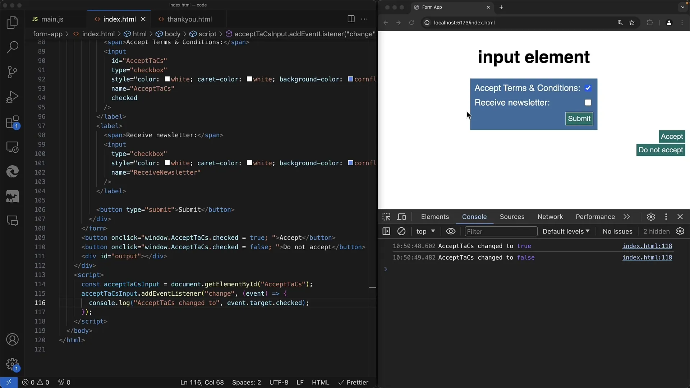Click the index.html:118 link in Console

pos(647,246)
